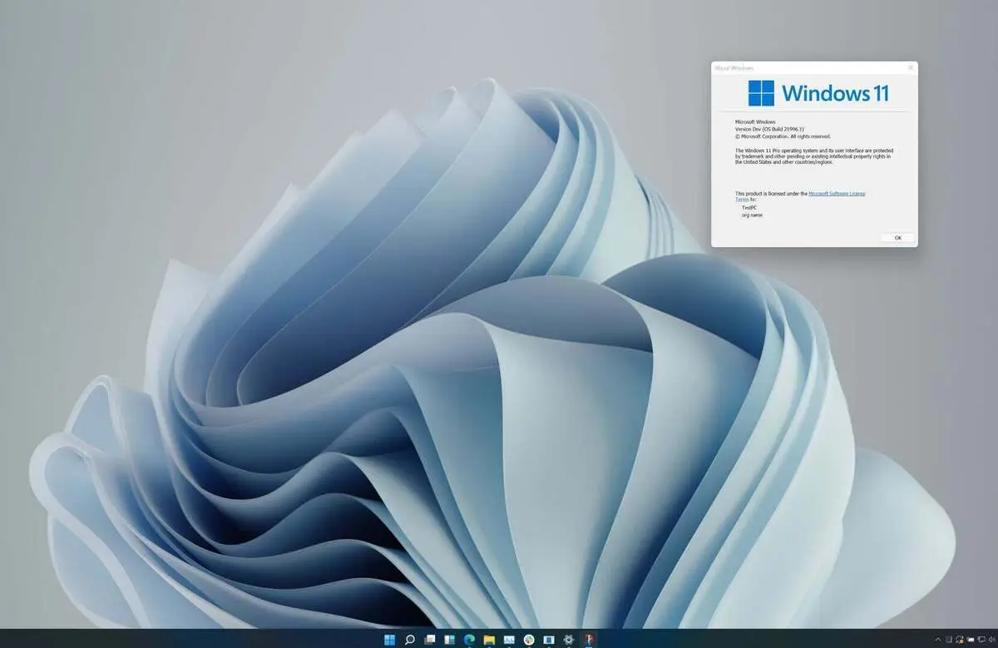Close the About Windows dialog
998x648 pixels.
(910, 67)
